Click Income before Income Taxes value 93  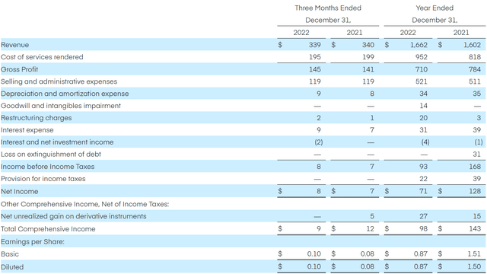423,167
